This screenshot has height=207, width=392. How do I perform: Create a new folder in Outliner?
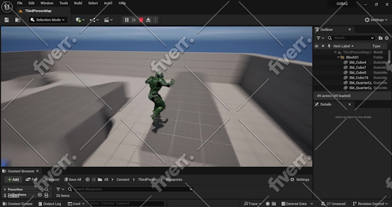click(380, 38)
